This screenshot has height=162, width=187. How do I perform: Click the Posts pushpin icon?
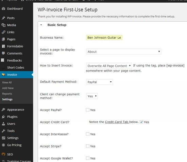coord(3,18)
